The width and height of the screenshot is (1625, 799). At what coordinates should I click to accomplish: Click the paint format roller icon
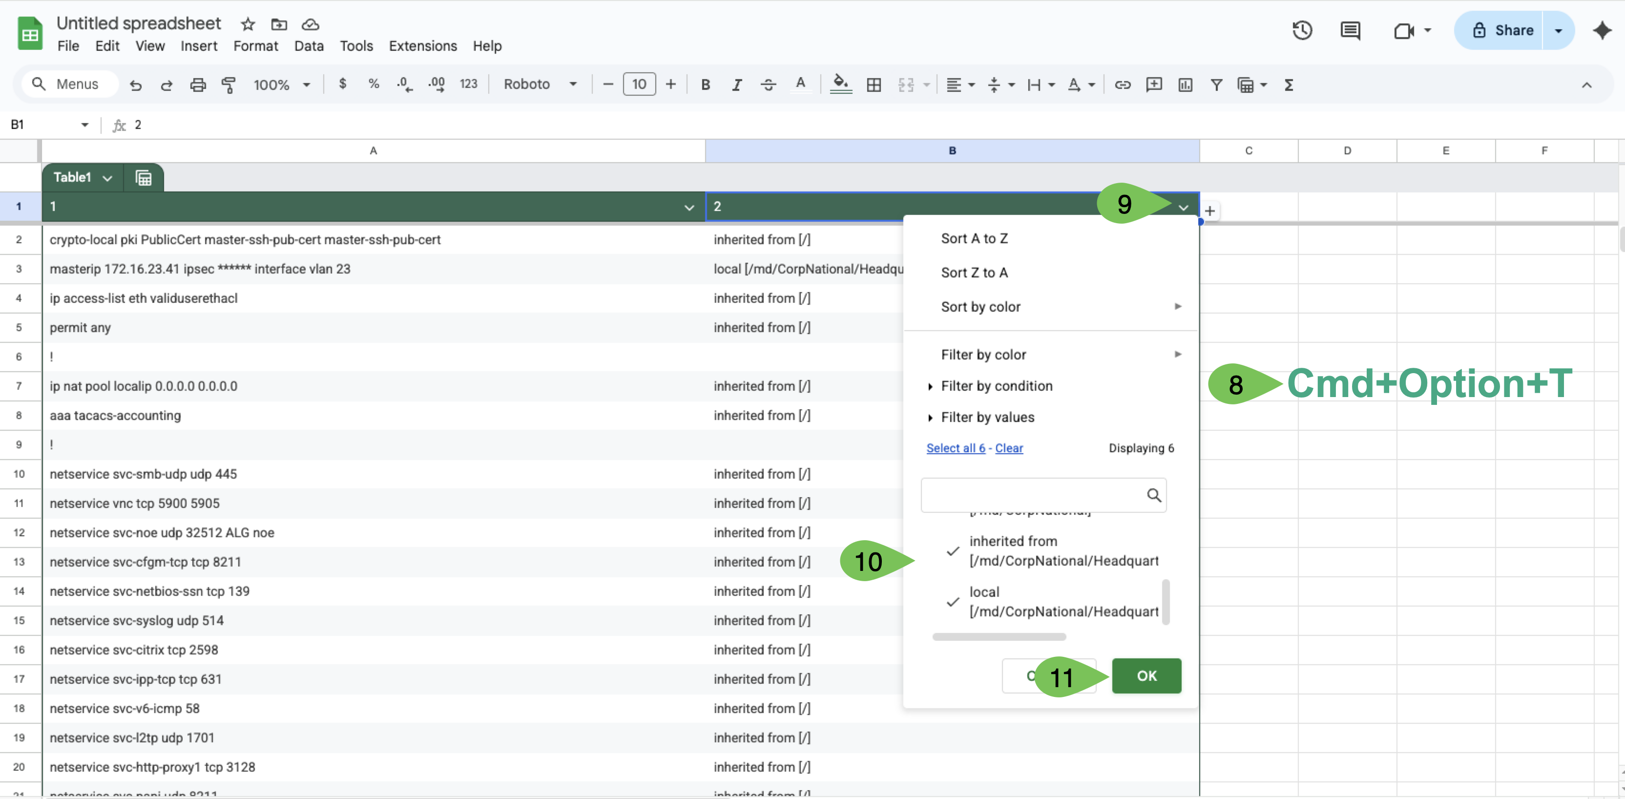(229, 84)
